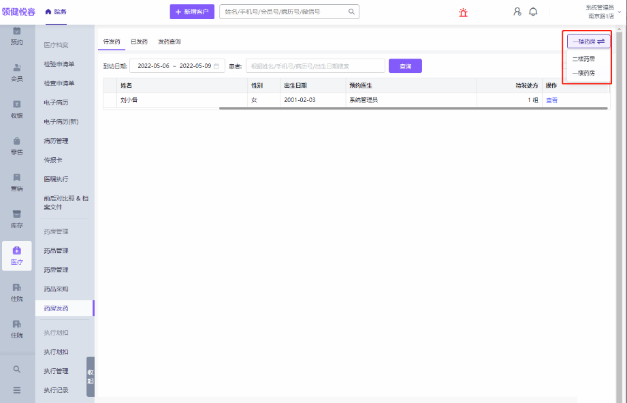Open the 零售 retail module

[x=17, y=146]
